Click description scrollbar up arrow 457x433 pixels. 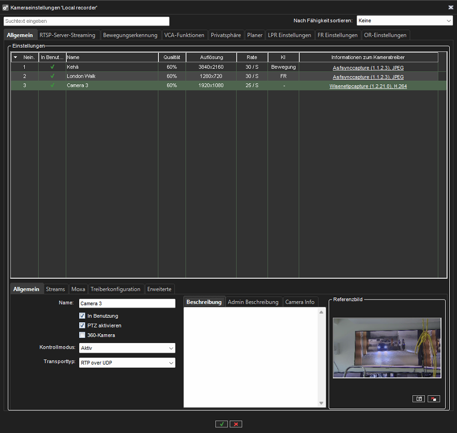tap(321, 312)
